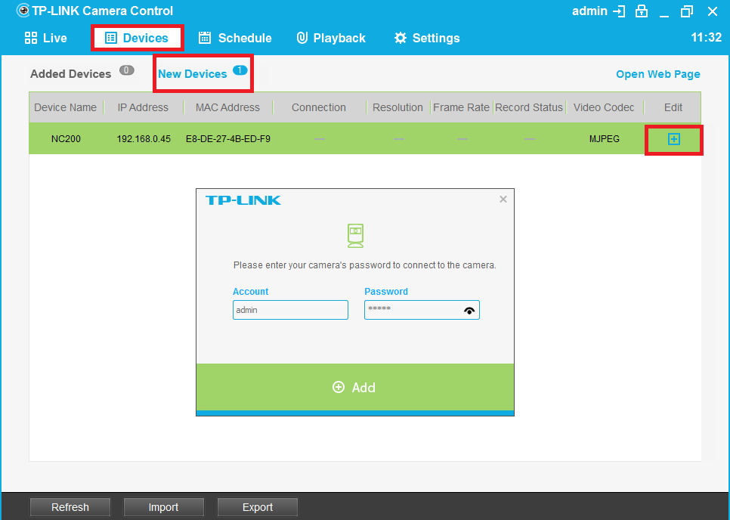Add the NC200 camera via plus icon
730x520 pixels.
[x=673, y=139]
